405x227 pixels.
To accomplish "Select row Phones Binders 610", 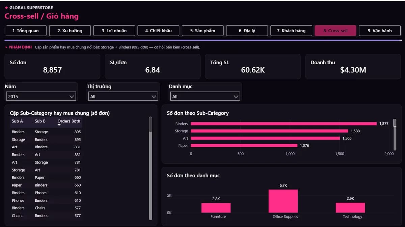I will coord(46,200).
